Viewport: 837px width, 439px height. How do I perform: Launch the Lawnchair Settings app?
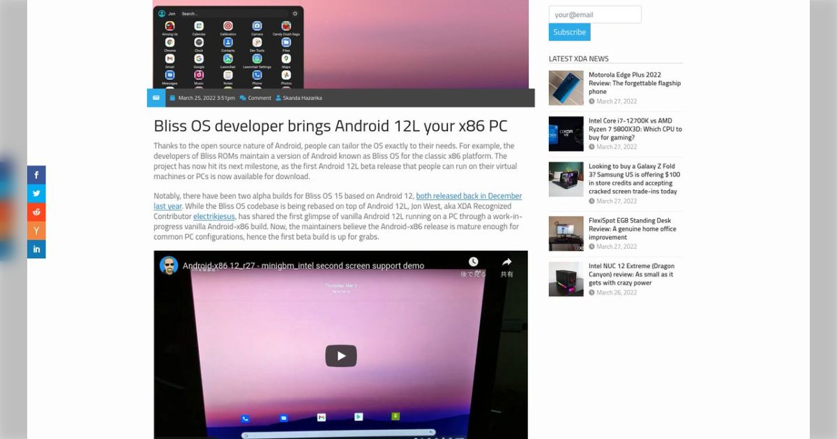pyautogui.click(x=257, y=59)
